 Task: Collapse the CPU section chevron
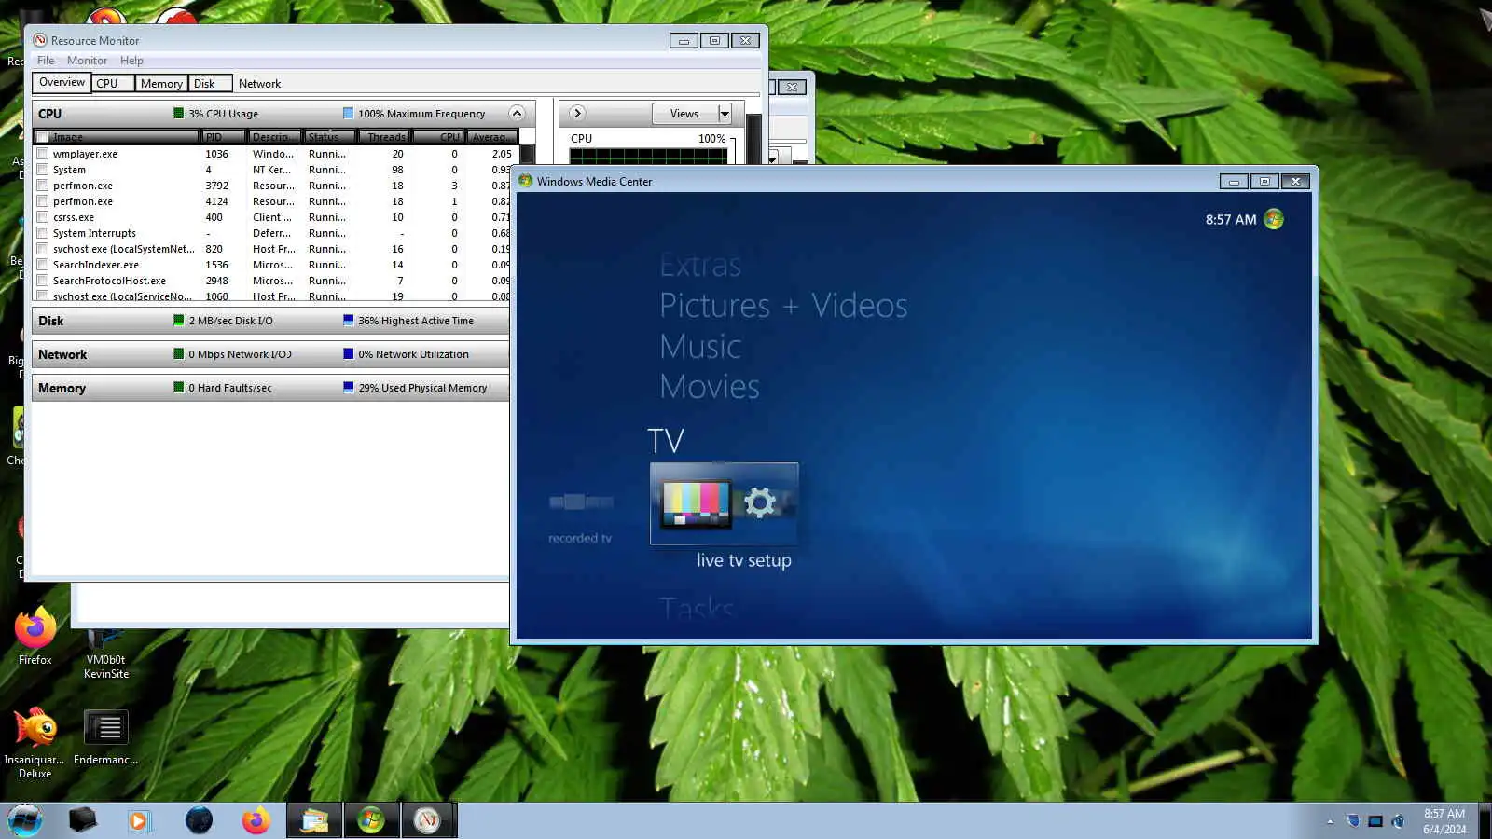pyautogui.click(x=517, y=113)
